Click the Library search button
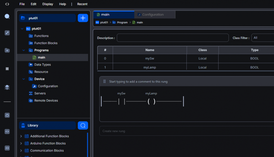The height and width of the screenshot is (157, 274). (x=83, y=125)
